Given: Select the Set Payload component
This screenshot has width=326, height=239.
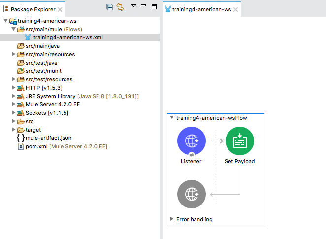Looking at the screenshot, I should tap(240, 141).
